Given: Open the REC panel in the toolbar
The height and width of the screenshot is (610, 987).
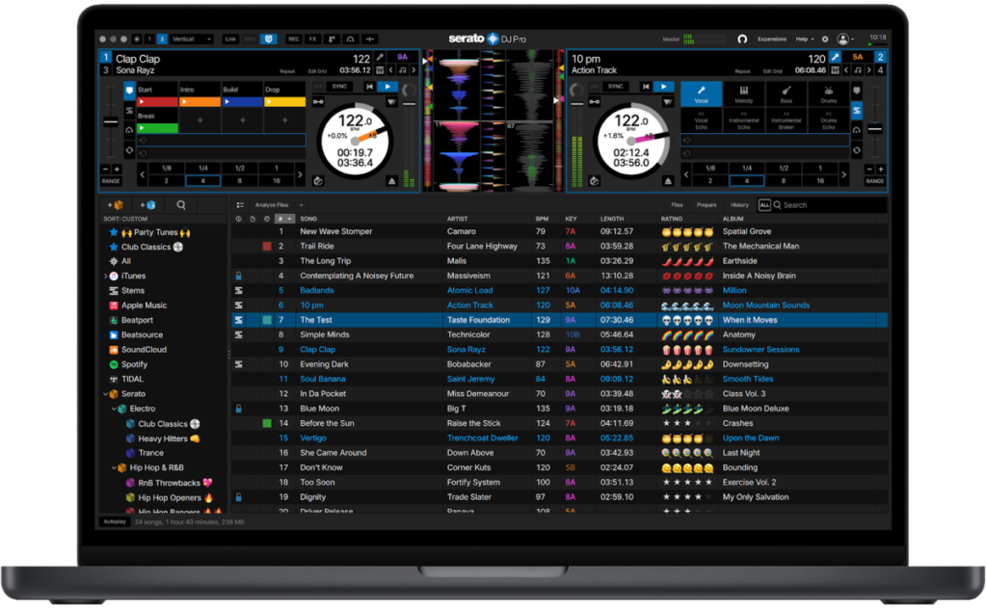Looking at the screenshot, I should (295, 39).
